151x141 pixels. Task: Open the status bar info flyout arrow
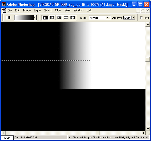click(69, 137)
